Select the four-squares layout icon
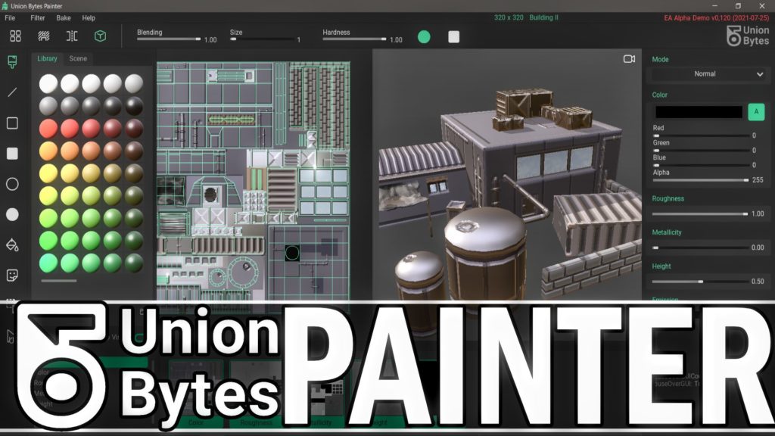The height and width of the screenshot is (436, 775). [x=15, y=36]
